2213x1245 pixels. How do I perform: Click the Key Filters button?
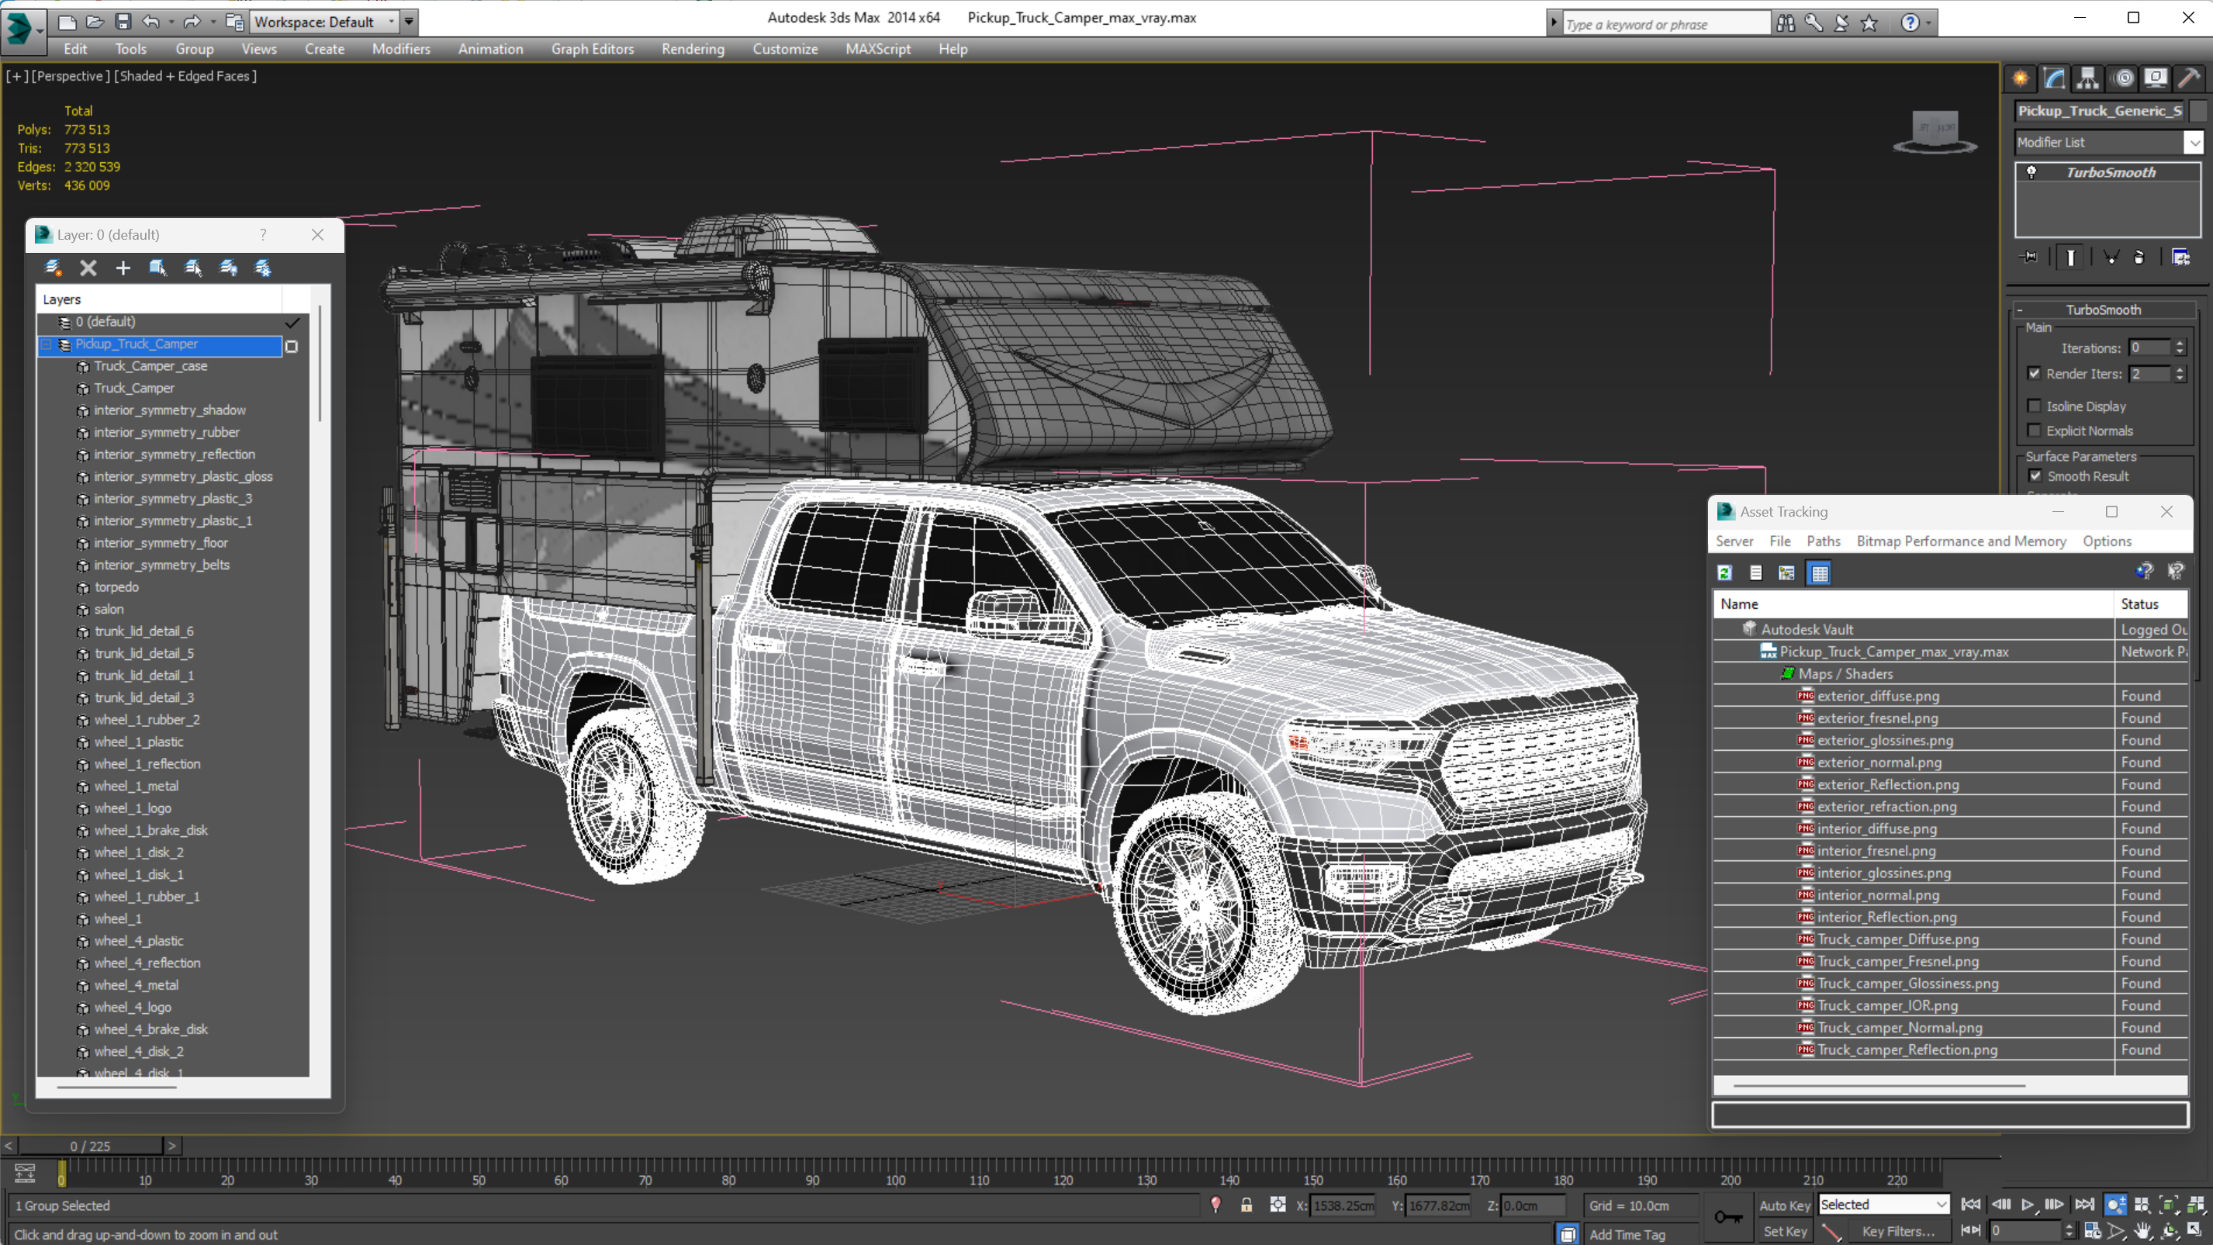point(1897,1230)
